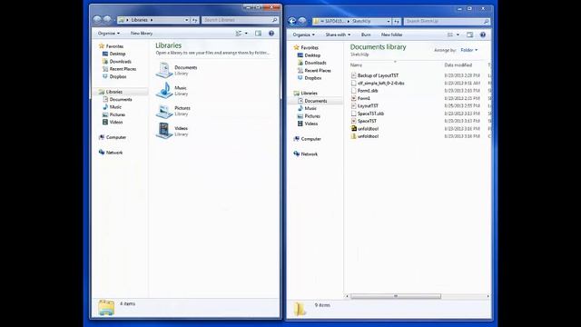Show the preview pane in the Libraries window
Screen dimensions: 581x327
point(258,34)
